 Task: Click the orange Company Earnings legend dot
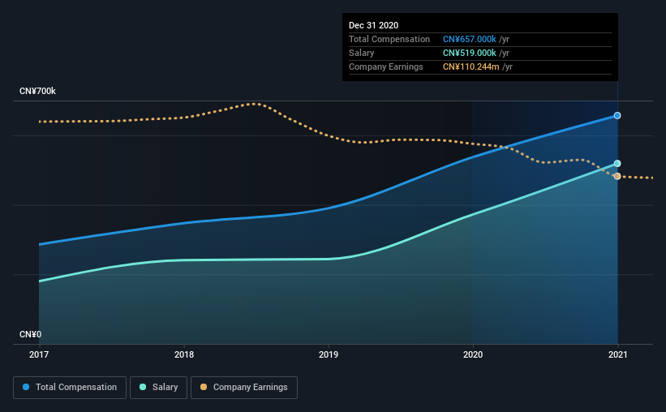(204, 387)
